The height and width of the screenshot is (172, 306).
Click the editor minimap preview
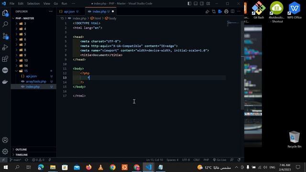[x=233, y=23]
